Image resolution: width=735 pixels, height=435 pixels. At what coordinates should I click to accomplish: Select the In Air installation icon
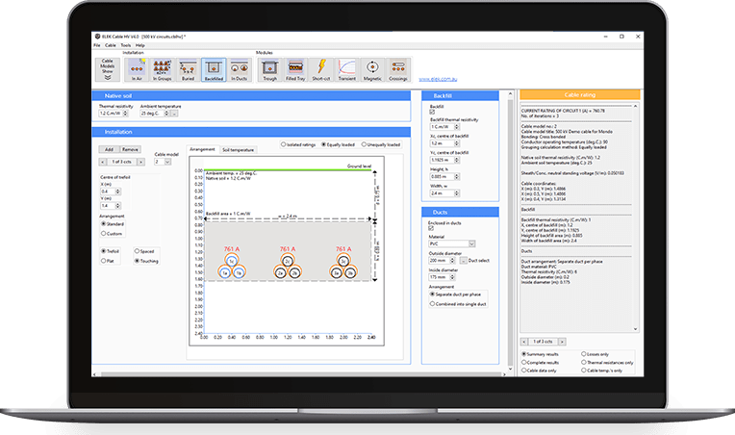click(x=137, y=69)
